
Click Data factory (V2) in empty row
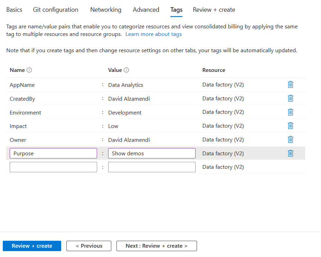223,167
